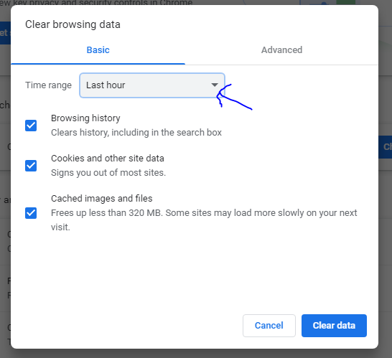392x358 pixels.
Task: Switch to the Basic tab
Action: [98, 50]
